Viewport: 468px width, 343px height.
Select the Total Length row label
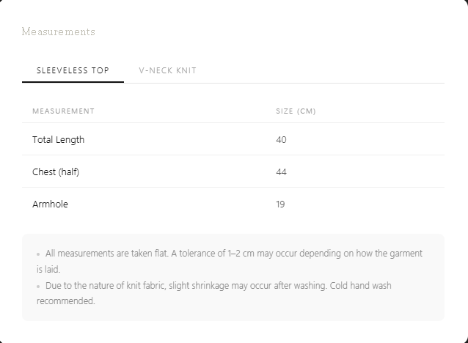click(x=59, y=139)
